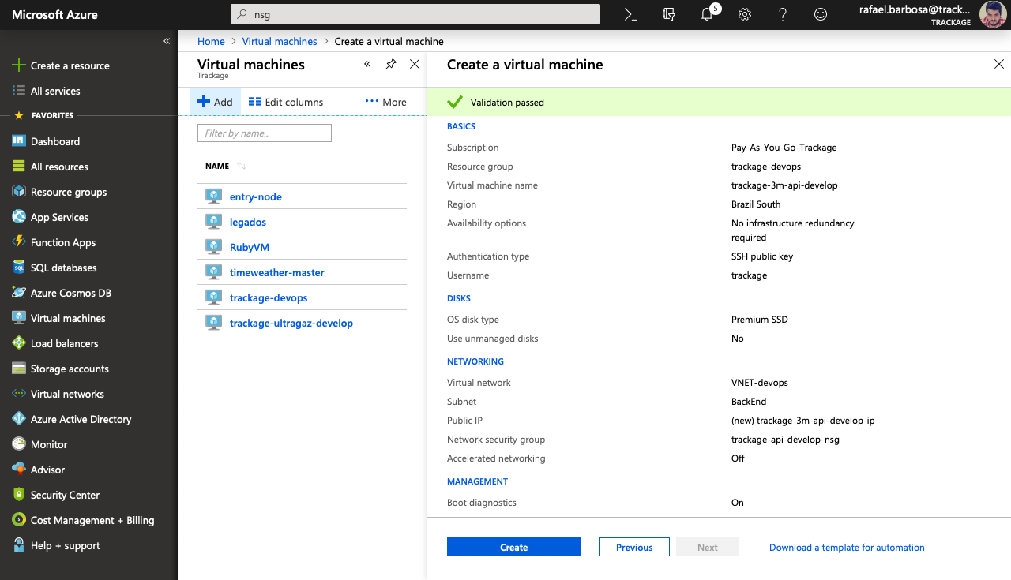Click the Brazil South region value
The width and height of the screenshot is (1011, 580).
(x=756, y=204)
